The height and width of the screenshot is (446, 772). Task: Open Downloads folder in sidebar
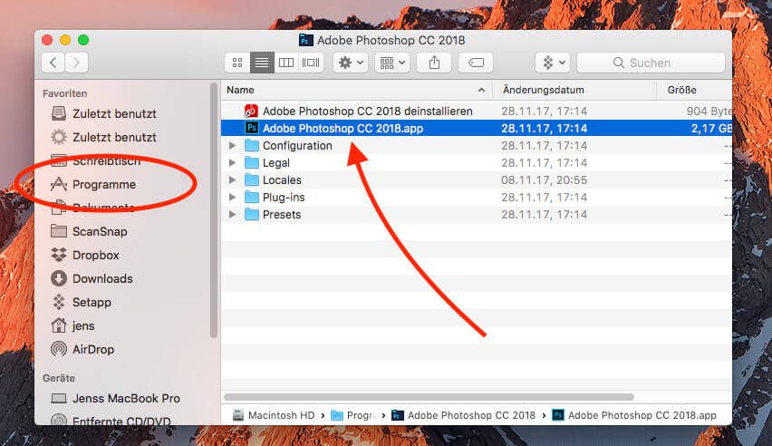[x=101, y=278]
